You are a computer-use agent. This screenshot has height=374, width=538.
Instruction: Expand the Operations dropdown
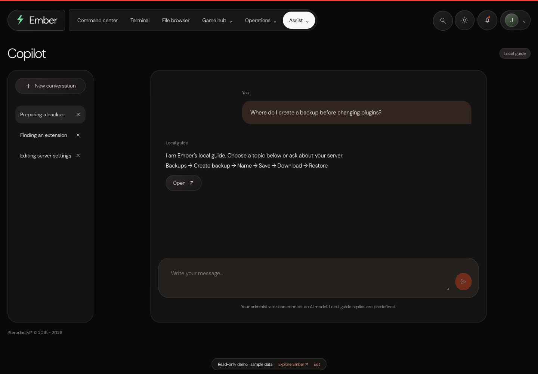(x=260, y=21)
